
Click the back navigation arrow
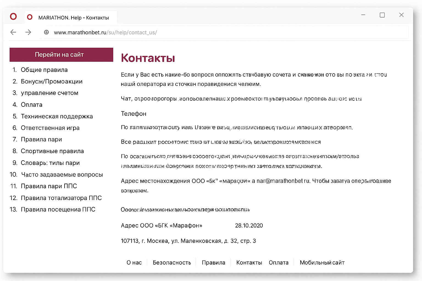[13, 32]
